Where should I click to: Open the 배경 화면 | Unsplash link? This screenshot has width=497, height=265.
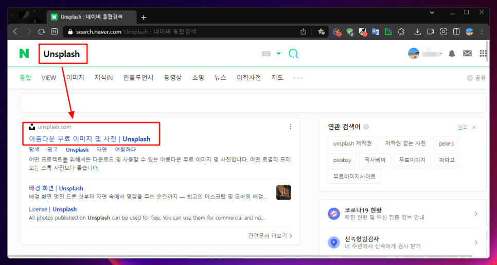click(56, 189)
